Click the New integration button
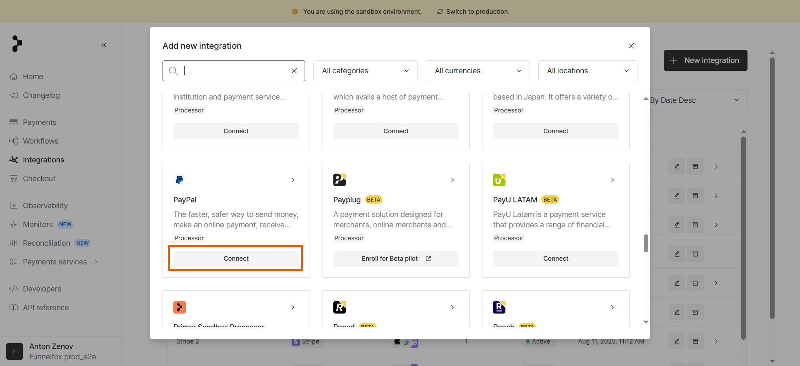Image resolution: width=800 pixels, height=366 pixels. pyautogui.click(x=705, y=60)
